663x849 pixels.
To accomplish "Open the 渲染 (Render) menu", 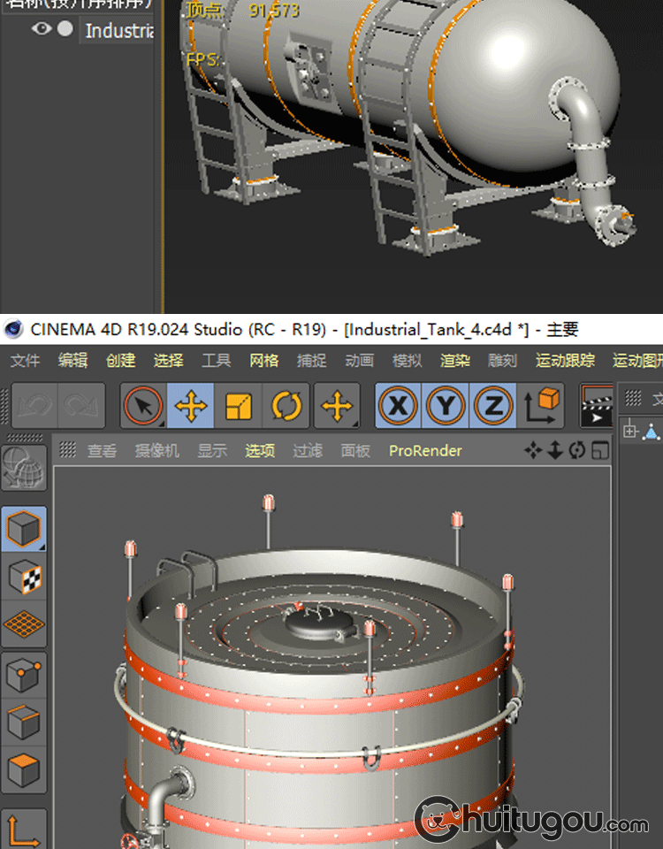I will pyautogui.click(x=455, y=360).
